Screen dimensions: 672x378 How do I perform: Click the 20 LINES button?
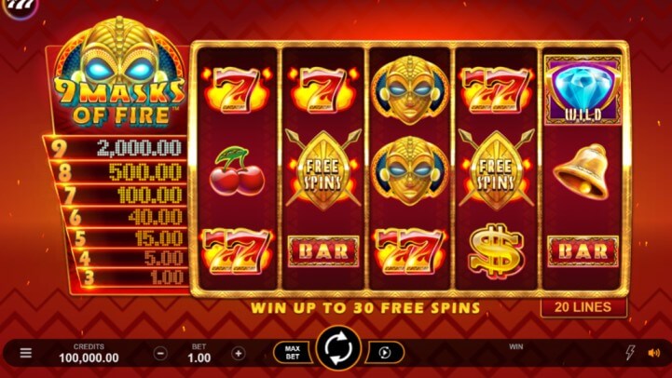tap(583, 307)
